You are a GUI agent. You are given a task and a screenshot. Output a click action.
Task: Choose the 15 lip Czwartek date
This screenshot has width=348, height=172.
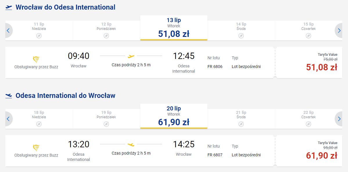[308, 31]
